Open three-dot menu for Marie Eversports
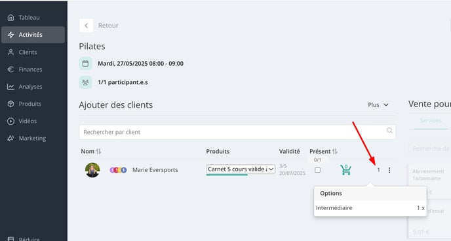451x241 pixels. point(389,170)
